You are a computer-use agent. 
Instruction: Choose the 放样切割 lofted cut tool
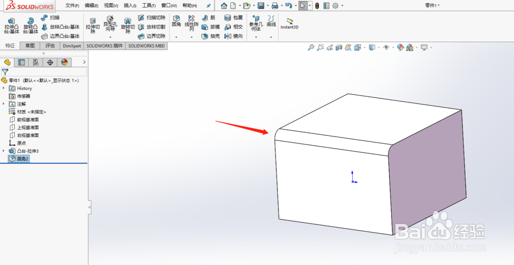(152, 27)
